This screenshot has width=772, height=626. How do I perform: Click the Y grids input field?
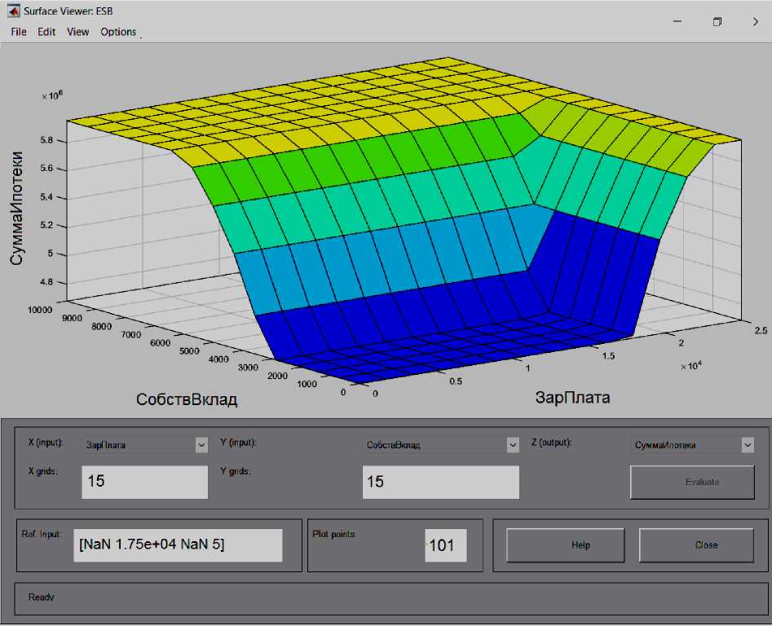pos(440,482)
